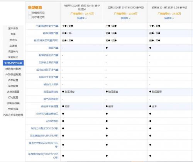Click the ABS防抱死 parameter link
The height and width of the screenshot is (162, 193).
(52, 121)
